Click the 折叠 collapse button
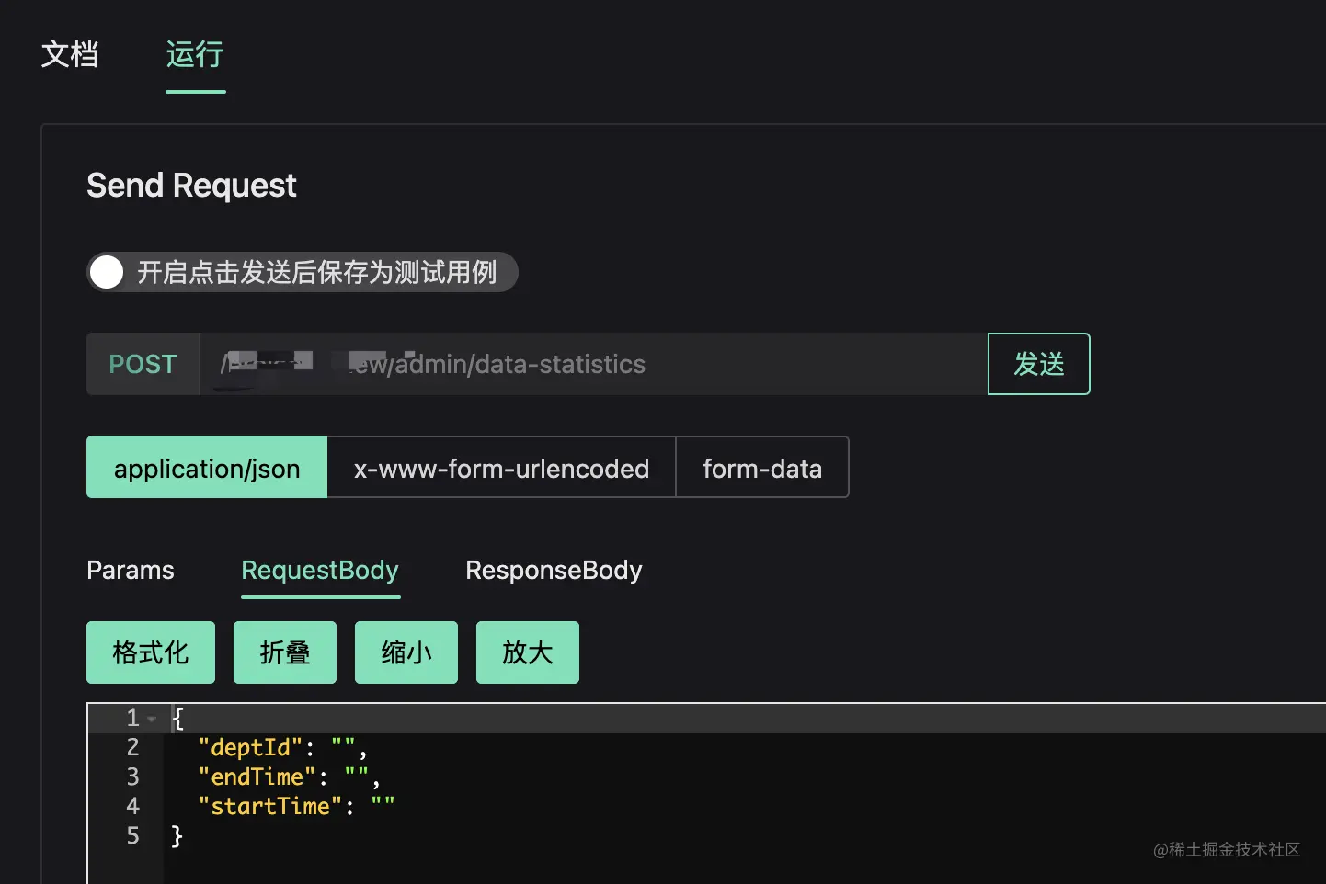The width and height of the screenshot is (1326, 884). pos(285,652)
